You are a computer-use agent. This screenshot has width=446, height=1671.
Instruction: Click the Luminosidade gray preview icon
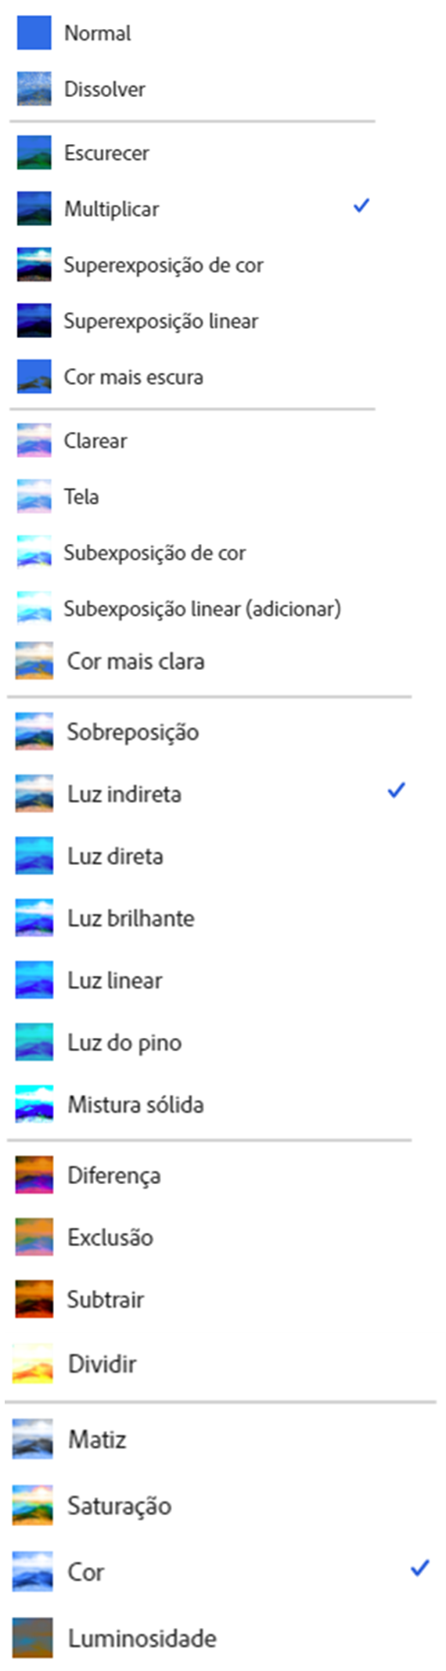[33, 1638]
